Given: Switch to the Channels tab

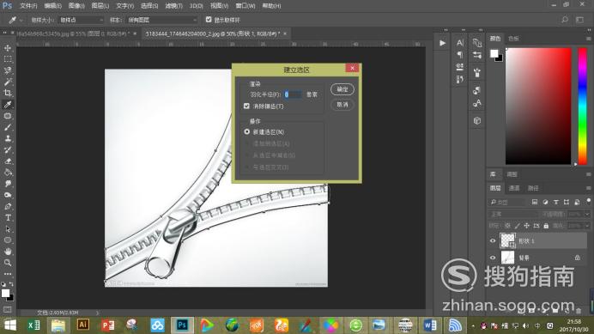Looking at the screenshot, I should point(513,188).
